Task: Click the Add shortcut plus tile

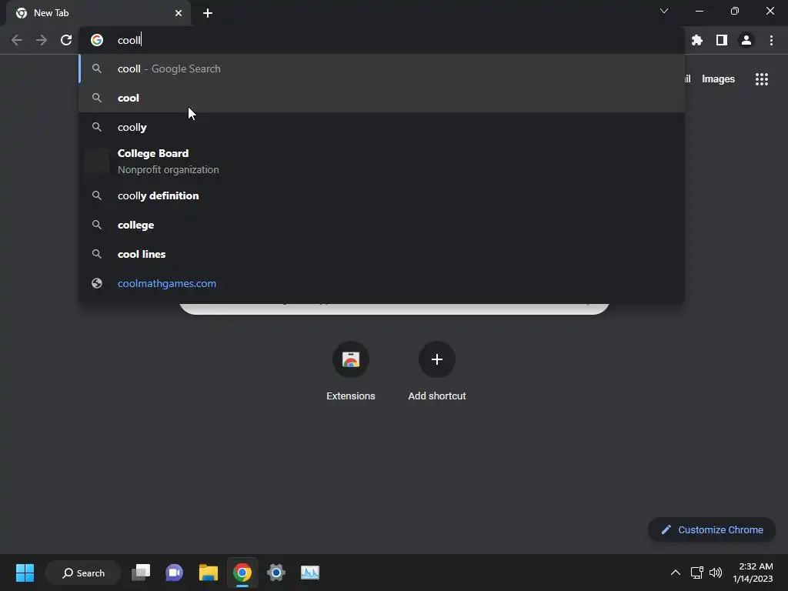Action: (x=437, y=372)
